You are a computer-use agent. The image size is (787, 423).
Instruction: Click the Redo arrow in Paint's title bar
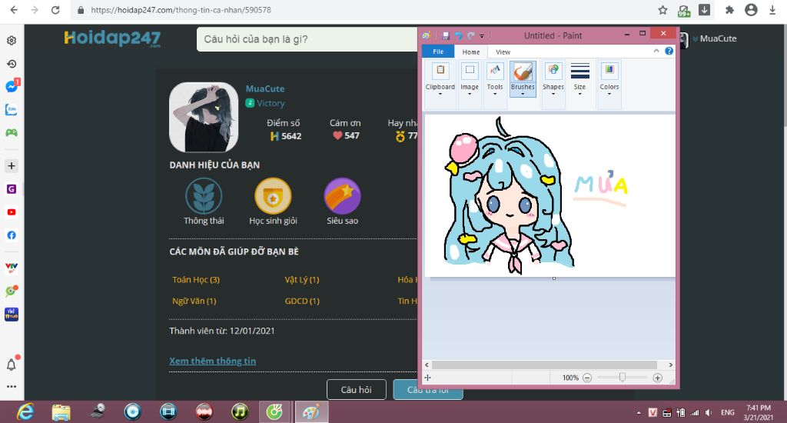471,35
